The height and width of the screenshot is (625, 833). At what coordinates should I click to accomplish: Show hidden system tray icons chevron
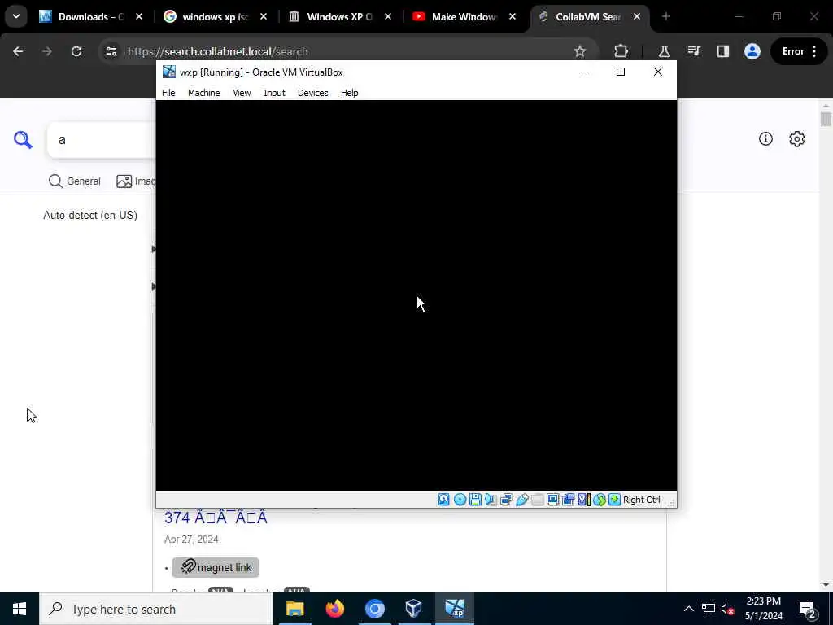point(688,609)
